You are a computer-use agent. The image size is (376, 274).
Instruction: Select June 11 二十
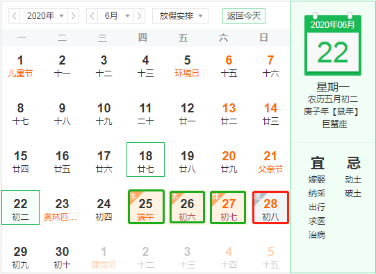pos(145,114)
